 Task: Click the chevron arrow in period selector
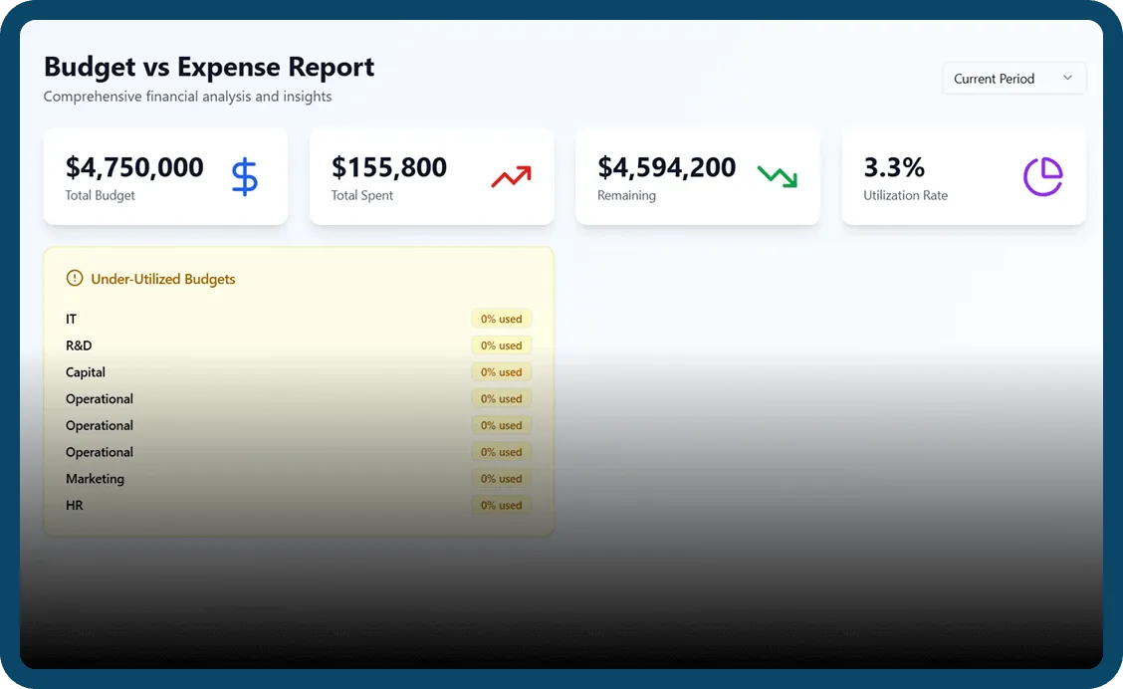pos(1067,78)
